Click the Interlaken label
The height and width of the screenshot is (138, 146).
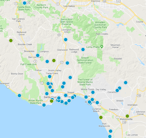132,105
